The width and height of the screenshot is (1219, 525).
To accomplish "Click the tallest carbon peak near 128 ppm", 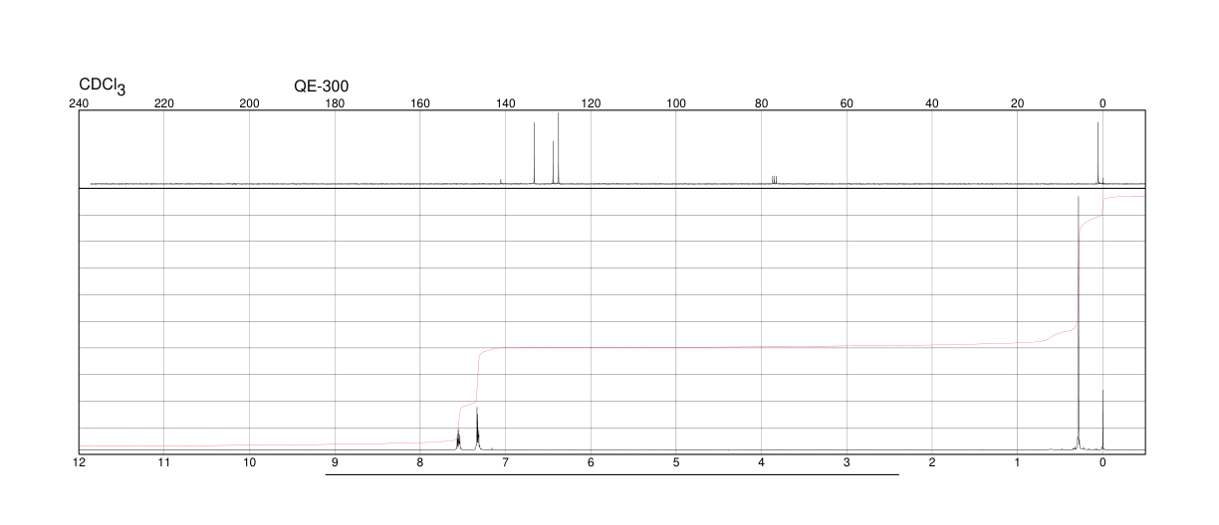I will [559, 148].
